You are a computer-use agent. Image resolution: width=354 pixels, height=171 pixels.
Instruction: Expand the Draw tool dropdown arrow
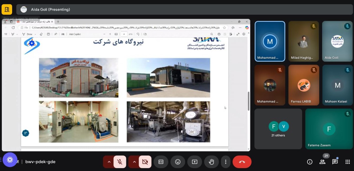(35, 34)
